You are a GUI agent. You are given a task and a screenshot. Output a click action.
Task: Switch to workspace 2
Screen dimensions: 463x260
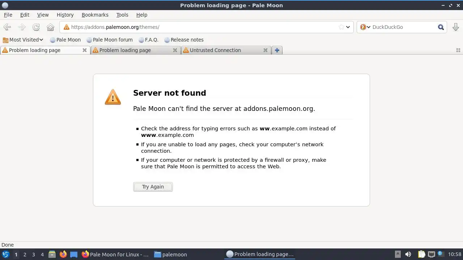pos(25,255)
